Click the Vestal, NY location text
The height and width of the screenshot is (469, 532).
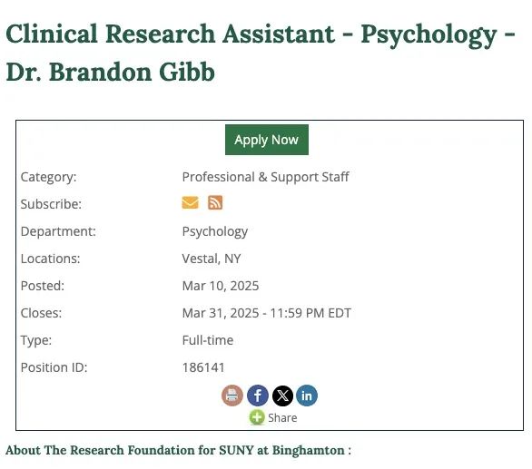(212, 259)
